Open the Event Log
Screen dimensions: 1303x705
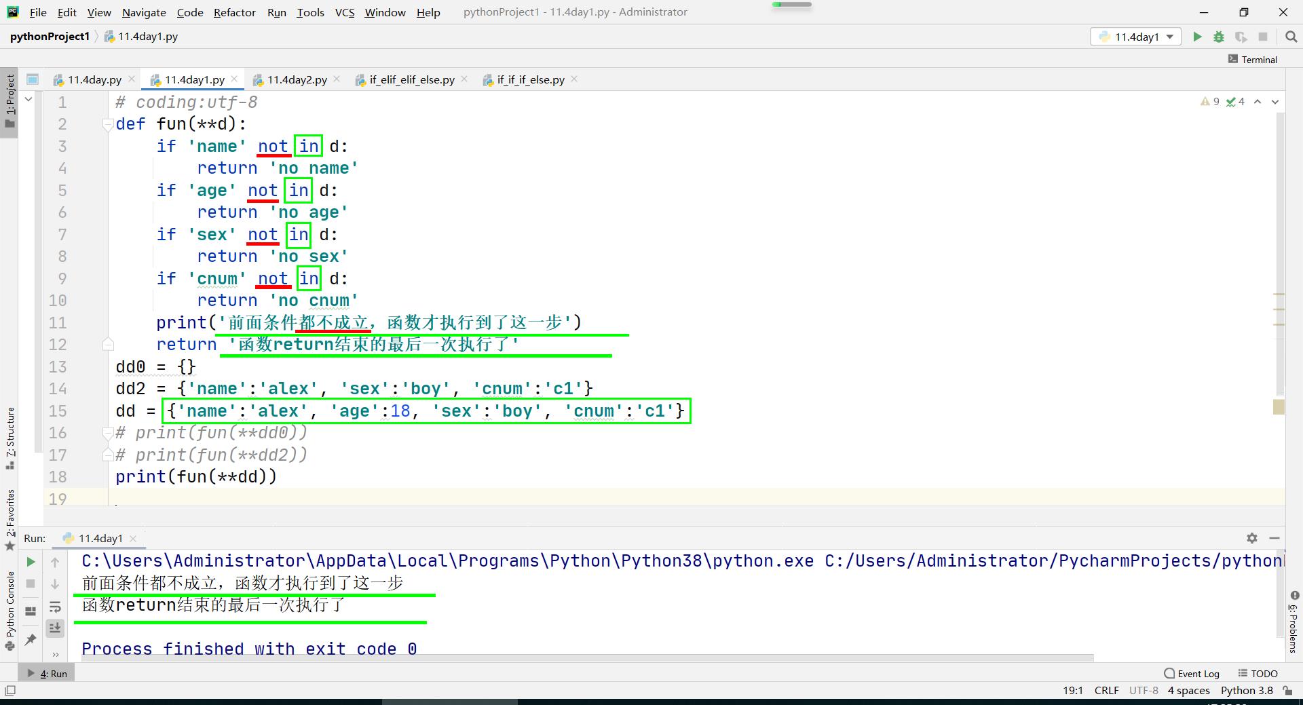click(x=1192, y=674)
